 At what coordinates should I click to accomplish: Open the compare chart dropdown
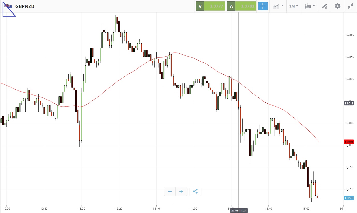click(278, 6)
